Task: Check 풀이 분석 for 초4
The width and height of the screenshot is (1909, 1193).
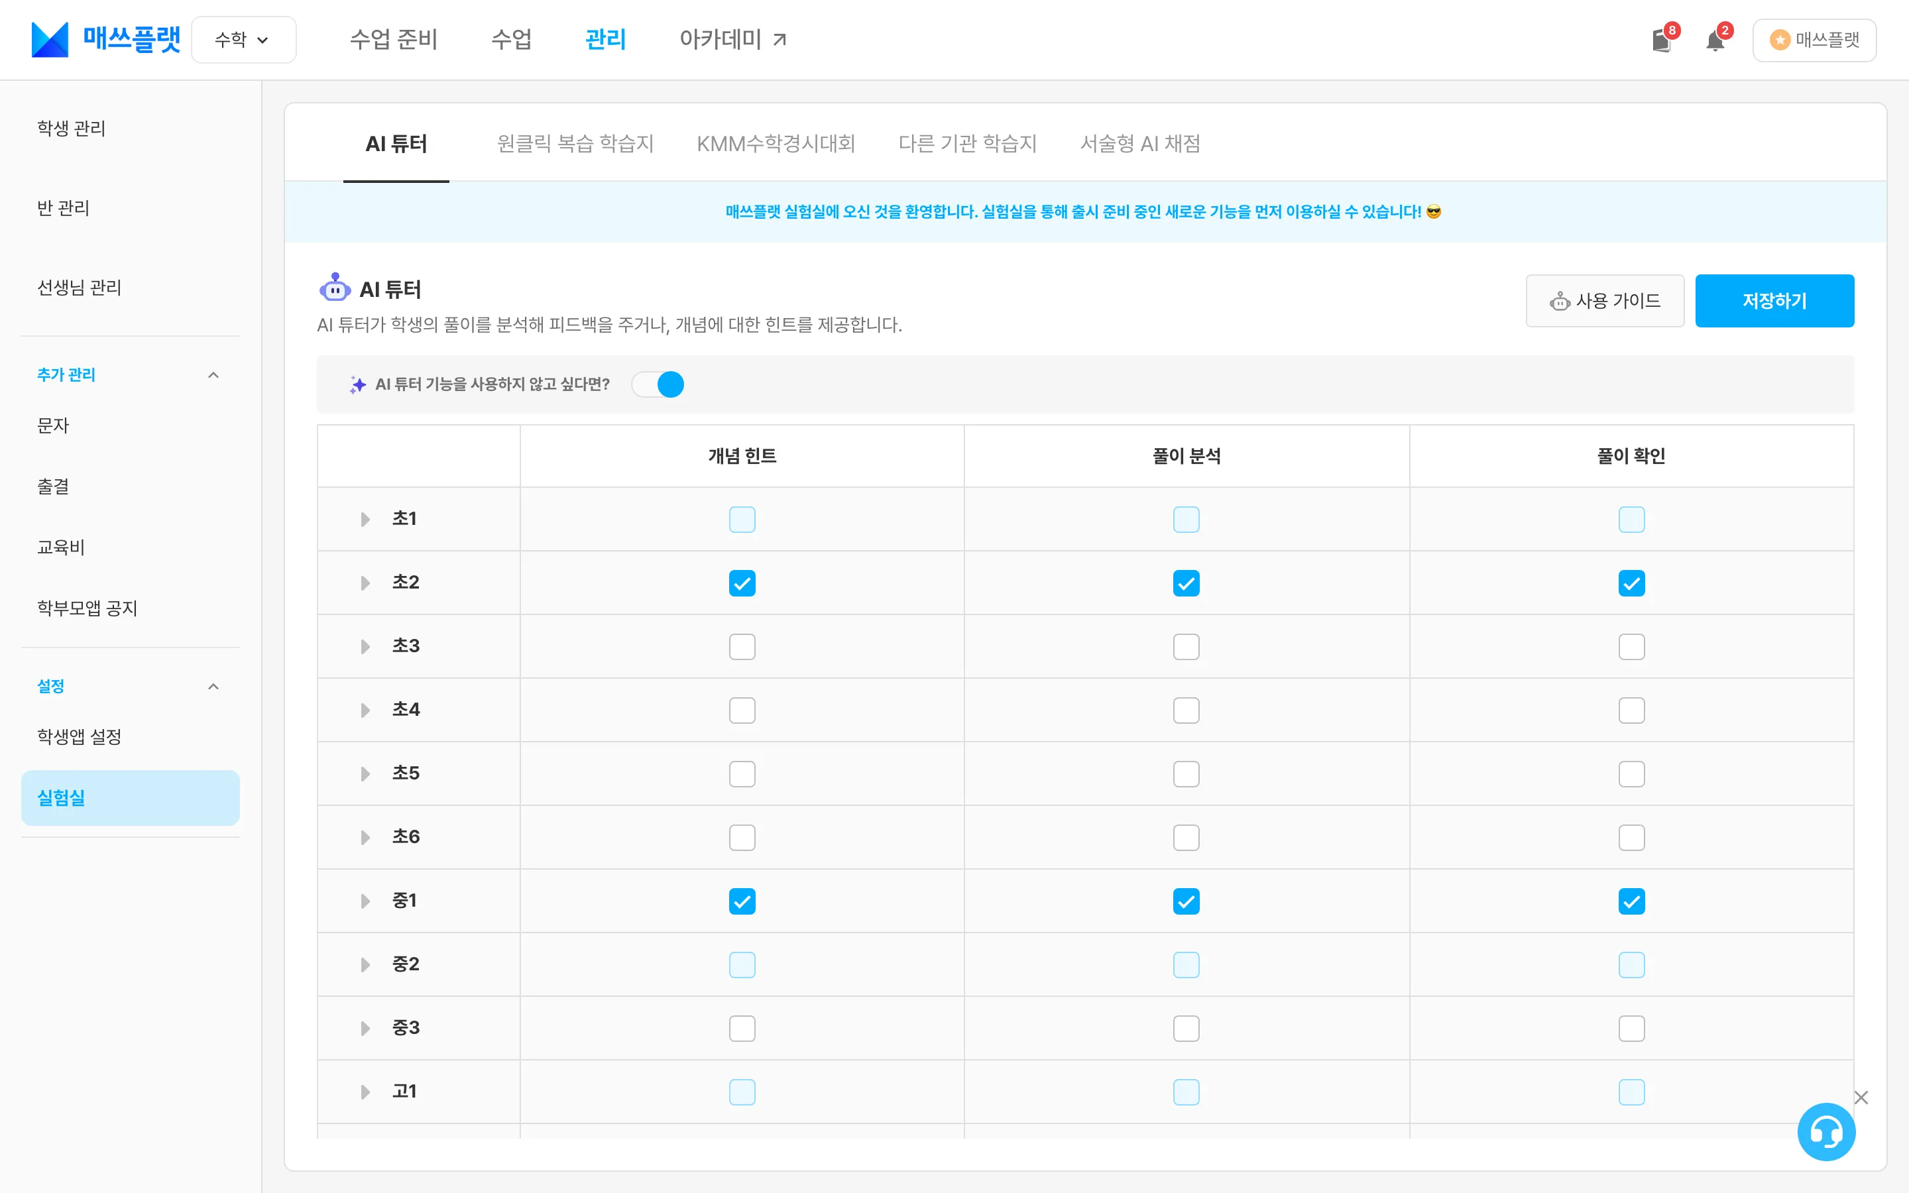Action: tap(1186, 710)
